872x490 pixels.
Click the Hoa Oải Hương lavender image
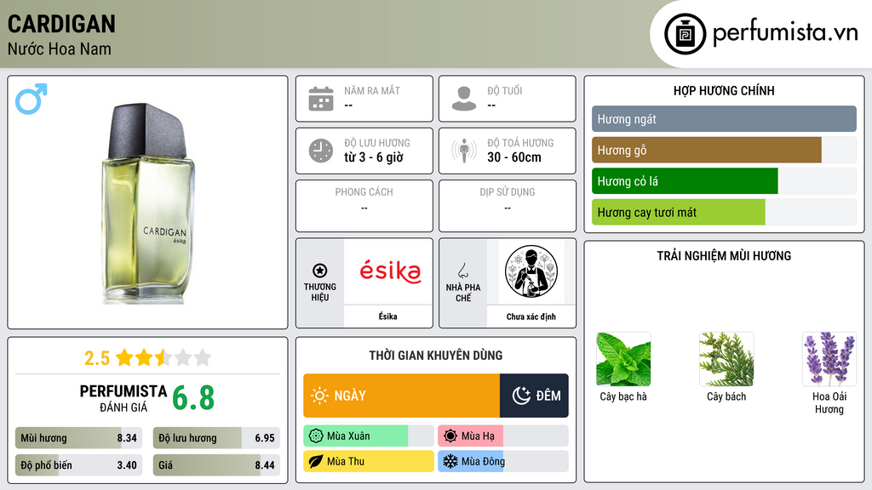tap(829, 359)
